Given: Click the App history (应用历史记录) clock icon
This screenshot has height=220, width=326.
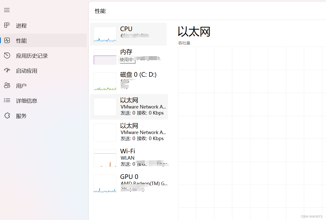Looking at the screenshot, I should click(x=7, y=55).
